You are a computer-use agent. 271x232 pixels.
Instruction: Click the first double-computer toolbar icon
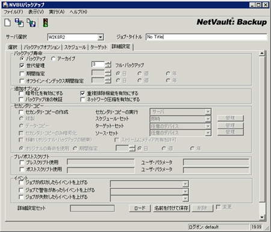[19, 22]
